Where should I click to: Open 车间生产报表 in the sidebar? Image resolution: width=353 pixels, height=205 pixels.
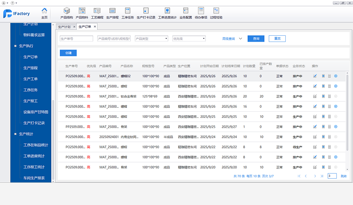[34, 178]
